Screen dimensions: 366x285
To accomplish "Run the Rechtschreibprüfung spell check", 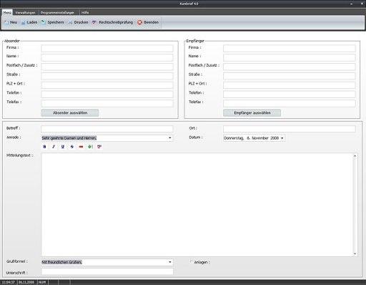I will pyautogui.click(x=112, y=22).
